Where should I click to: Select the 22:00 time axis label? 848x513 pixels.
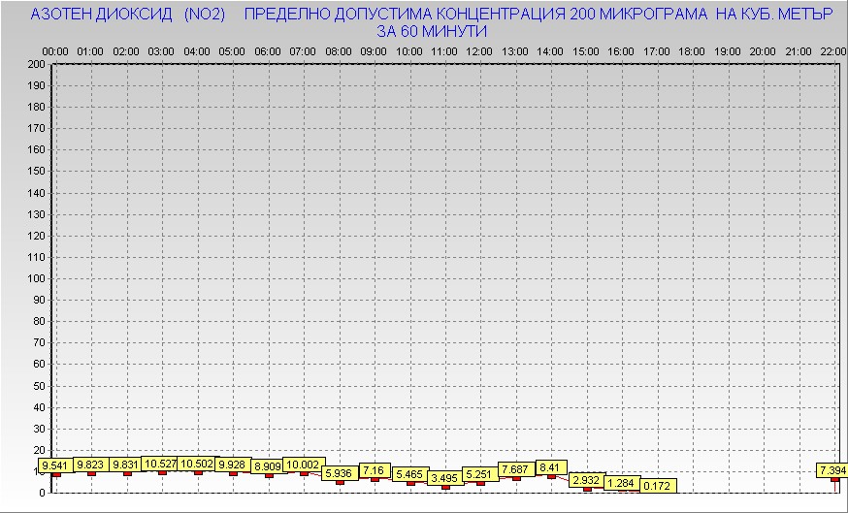(832, 51)
